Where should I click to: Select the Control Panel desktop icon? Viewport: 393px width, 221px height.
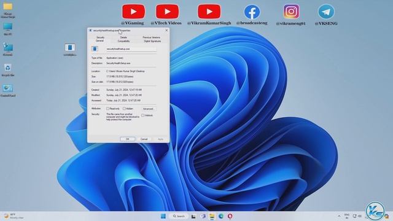[x=8, y=90]
